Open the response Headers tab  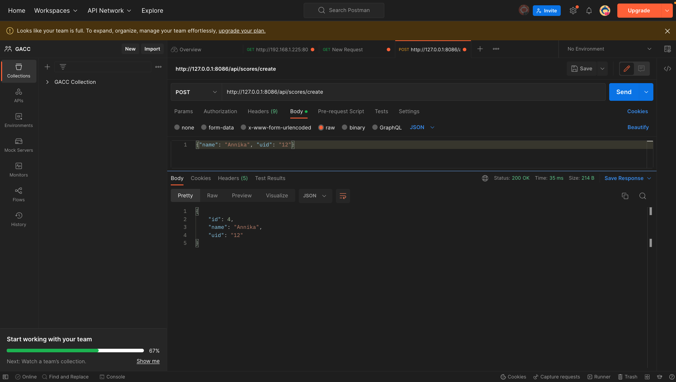pos(232,178)
